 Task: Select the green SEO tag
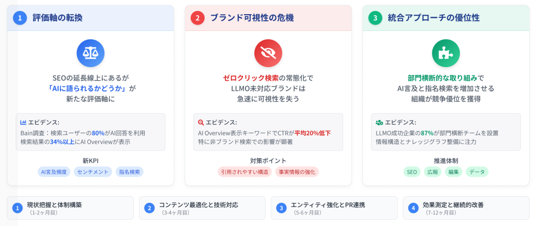pos(412,171)
